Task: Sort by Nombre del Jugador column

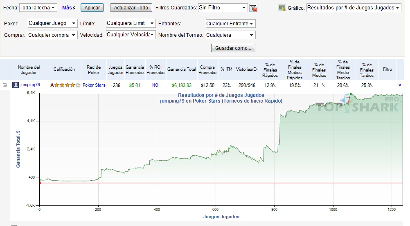Action: click(x=29, y=70)
